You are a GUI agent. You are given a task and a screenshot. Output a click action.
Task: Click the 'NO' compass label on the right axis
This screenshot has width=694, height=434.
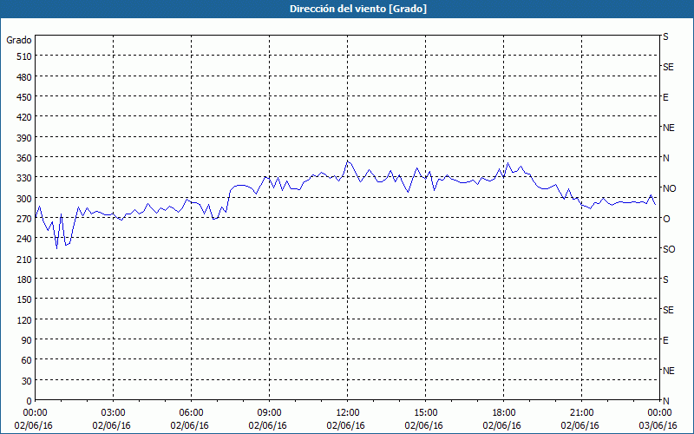(669, 188)
